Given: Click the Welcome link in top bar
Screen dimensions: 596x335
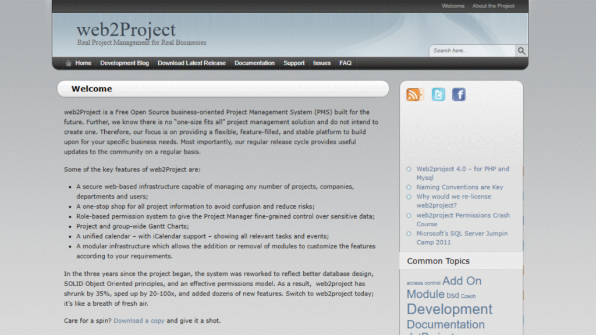Looking at the screenshot, I should coord(453,6).
